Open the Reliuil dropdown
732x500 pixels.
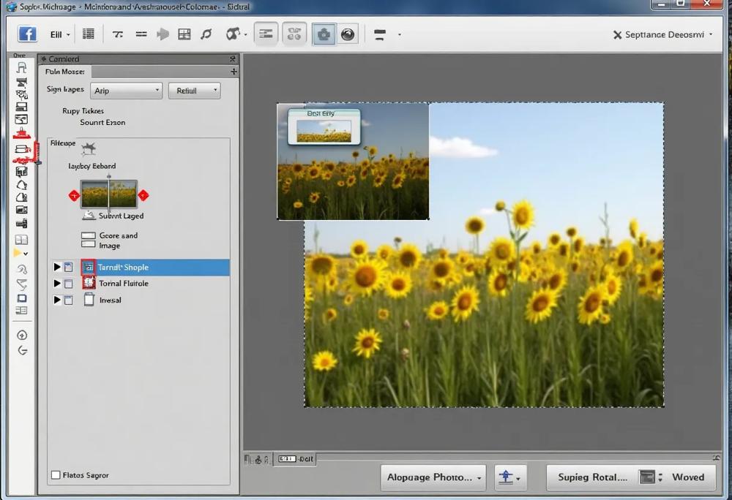pyautogui.click(x=194, y=91)
